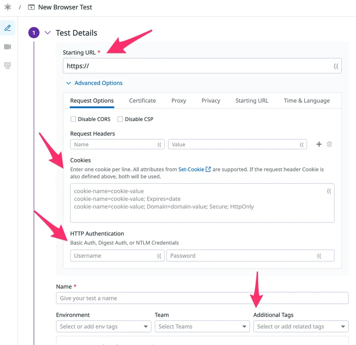The height and width of the screenshot is (345, 356).
Task: Switch to the Proxy tab
Action: coord(178,101)
